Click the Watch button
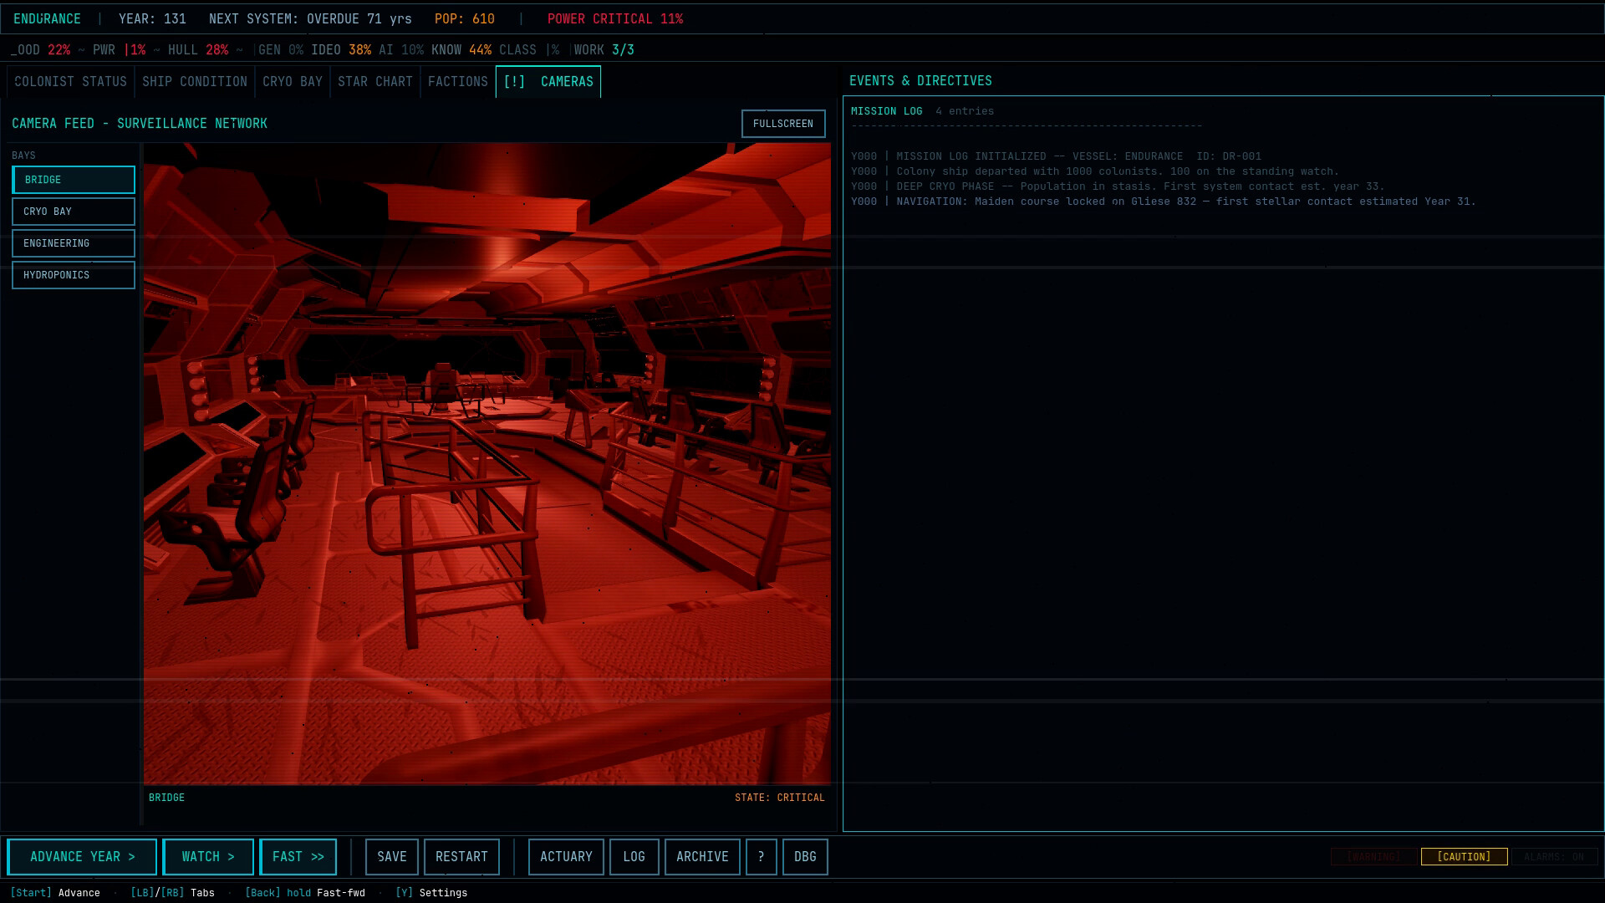The width and height of the screenshot is (1605, 903). click(x=208, y=857)
